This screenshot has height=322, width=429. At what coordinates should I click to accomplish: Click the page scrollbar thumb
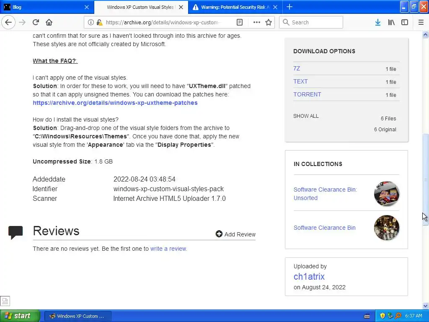click(425, 179)
